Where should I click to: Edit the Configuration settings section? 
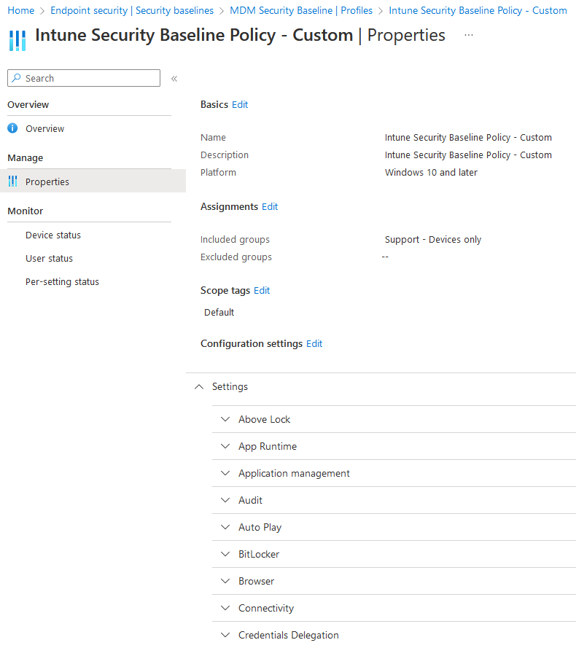[314, 344]
